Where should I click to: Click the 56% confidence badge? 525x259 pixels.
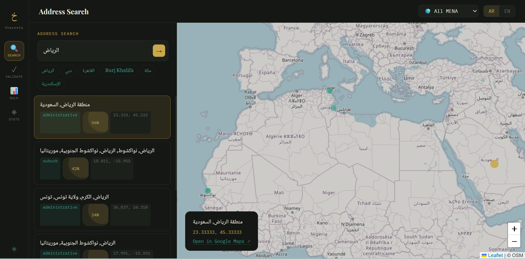click(x=95, y=123)
